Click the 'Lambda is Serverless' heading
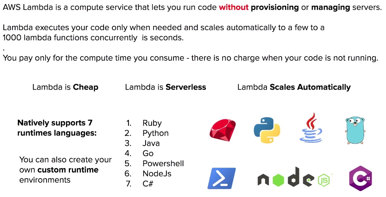This screenshot has height=197, width=386. [x=166, y=87]
